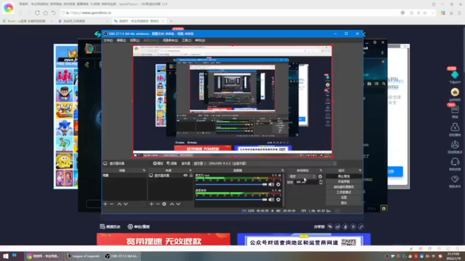Open the Windows Start menu

coord(6,256)
